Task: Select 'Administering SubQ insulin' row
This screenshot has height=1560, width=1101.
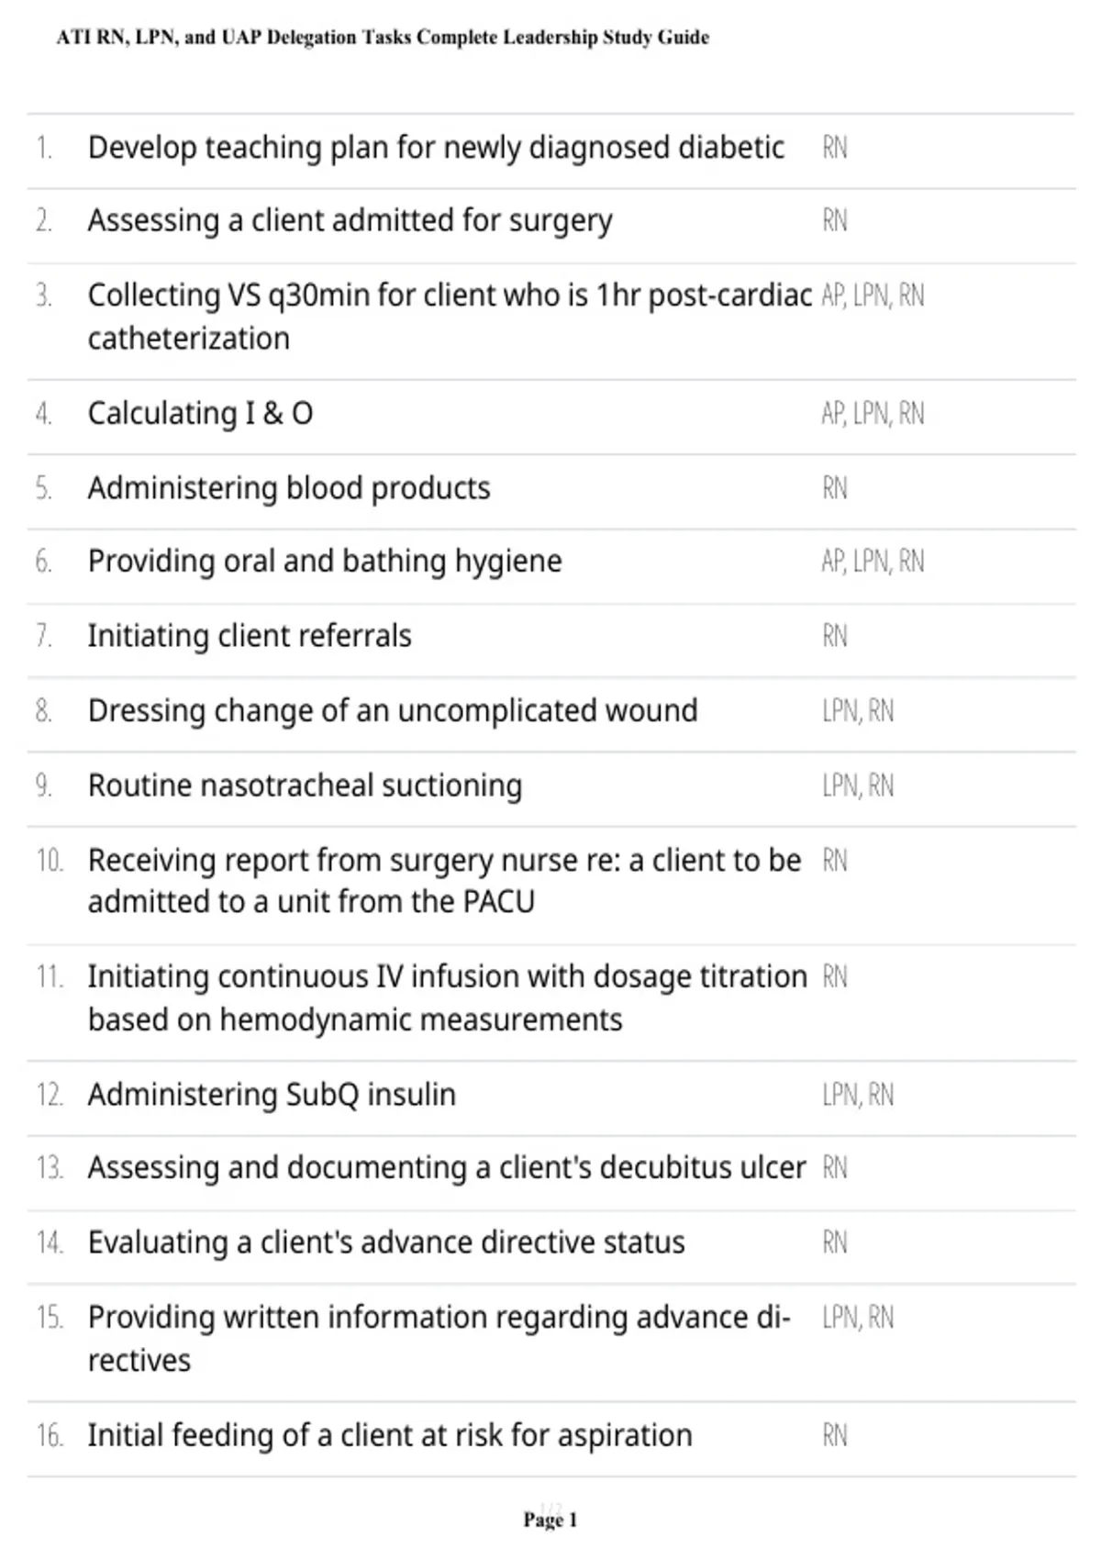Action: point(272,1095)
